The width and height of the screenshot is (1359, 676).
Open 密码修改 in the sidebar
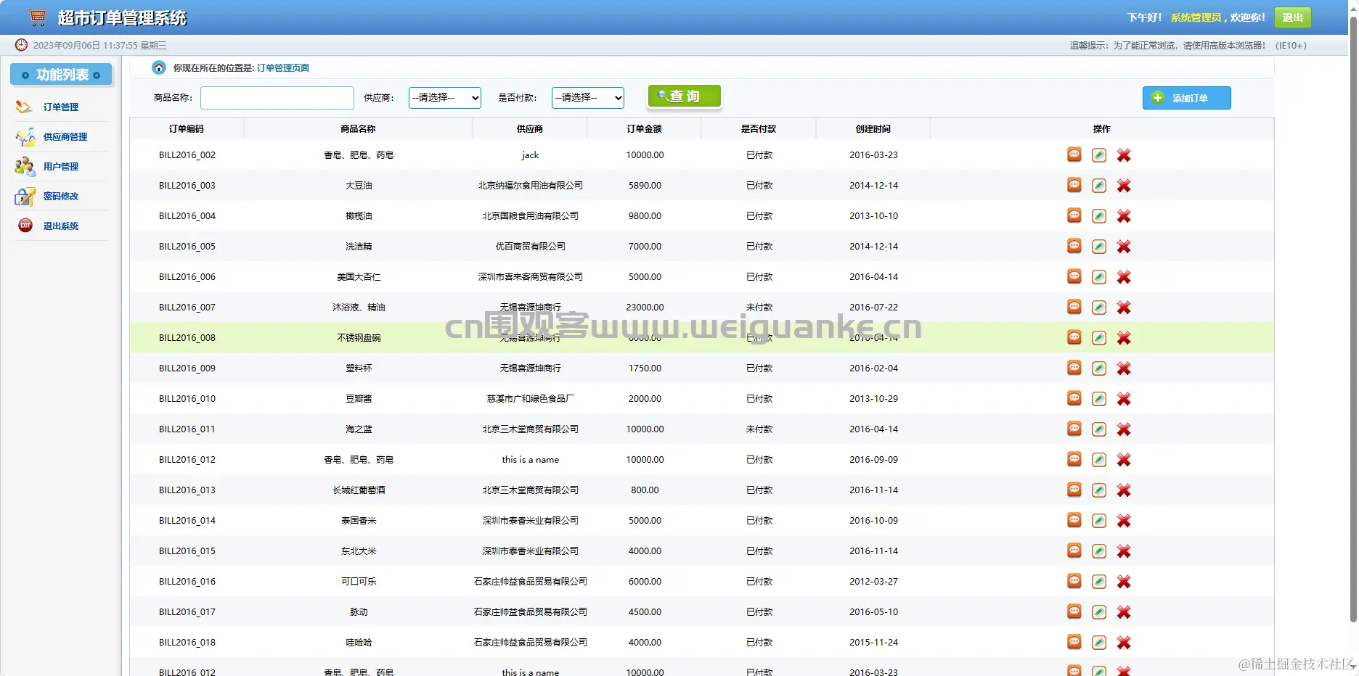pos(61,196)
